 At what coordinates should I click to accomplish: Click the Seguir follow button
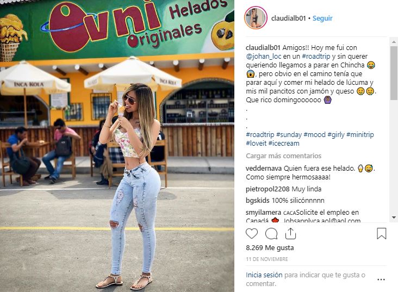(x=322, y=18)
